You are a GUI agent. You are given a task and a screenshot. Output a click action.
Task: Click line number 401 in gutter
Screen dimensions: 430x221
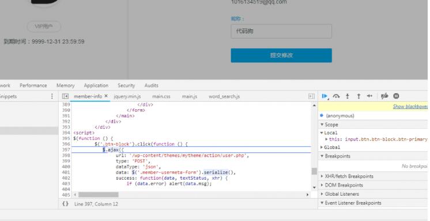click(x=66, y=172)
